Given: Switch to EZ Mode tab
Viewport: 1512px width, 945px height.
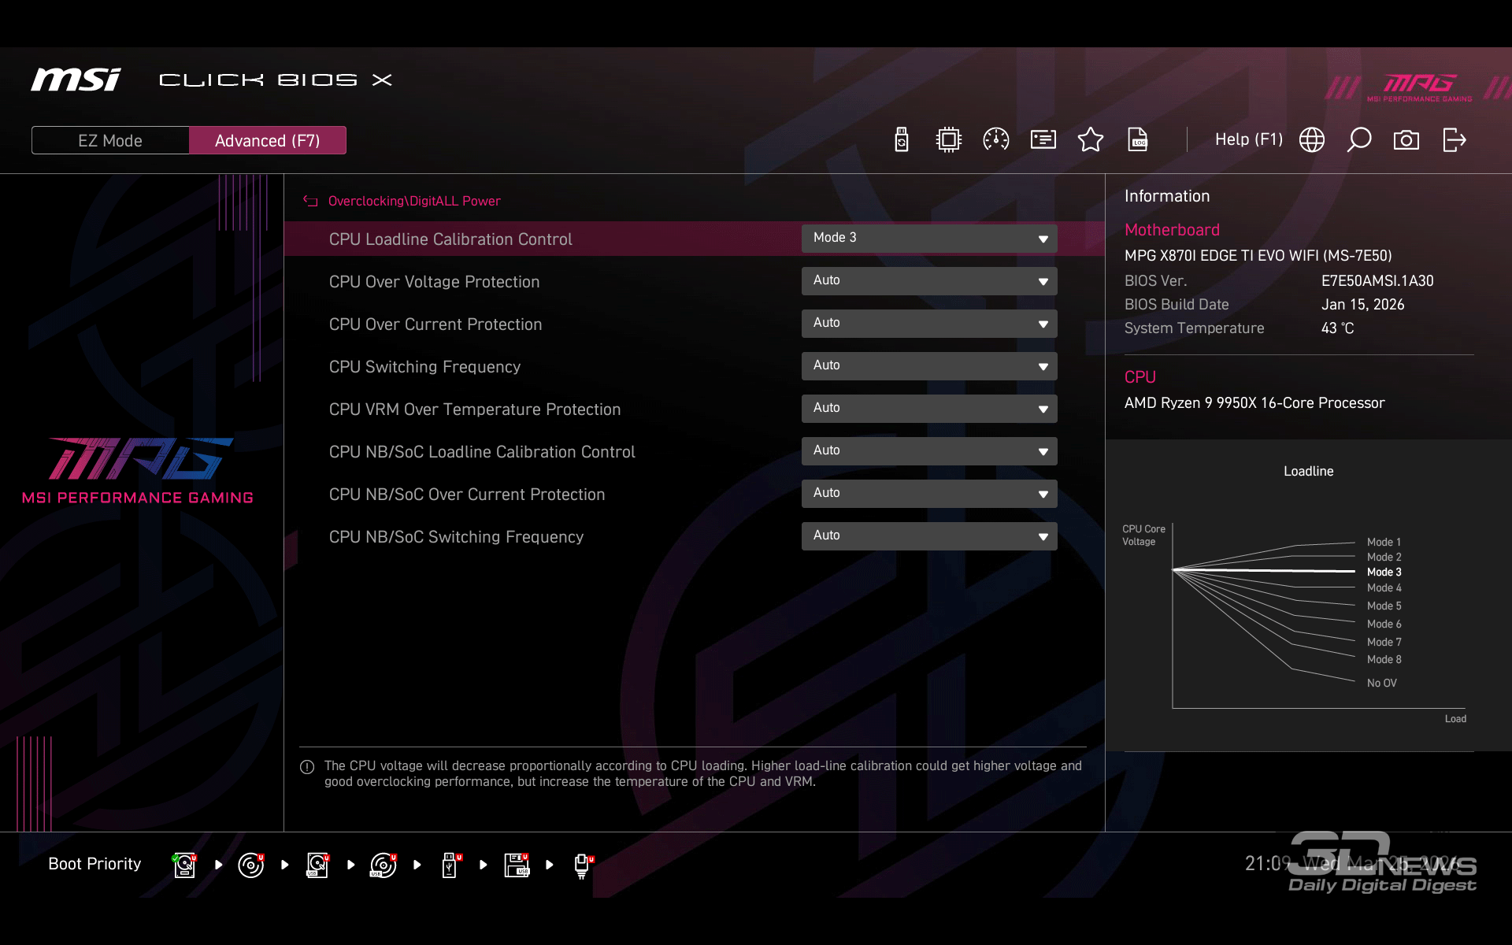Looking at the screenshot, I should [x=110, y=140].
